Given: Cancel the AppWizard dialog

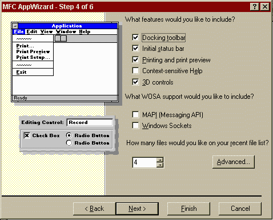Looking at the screenshot, I should click(x=240, y=209).
